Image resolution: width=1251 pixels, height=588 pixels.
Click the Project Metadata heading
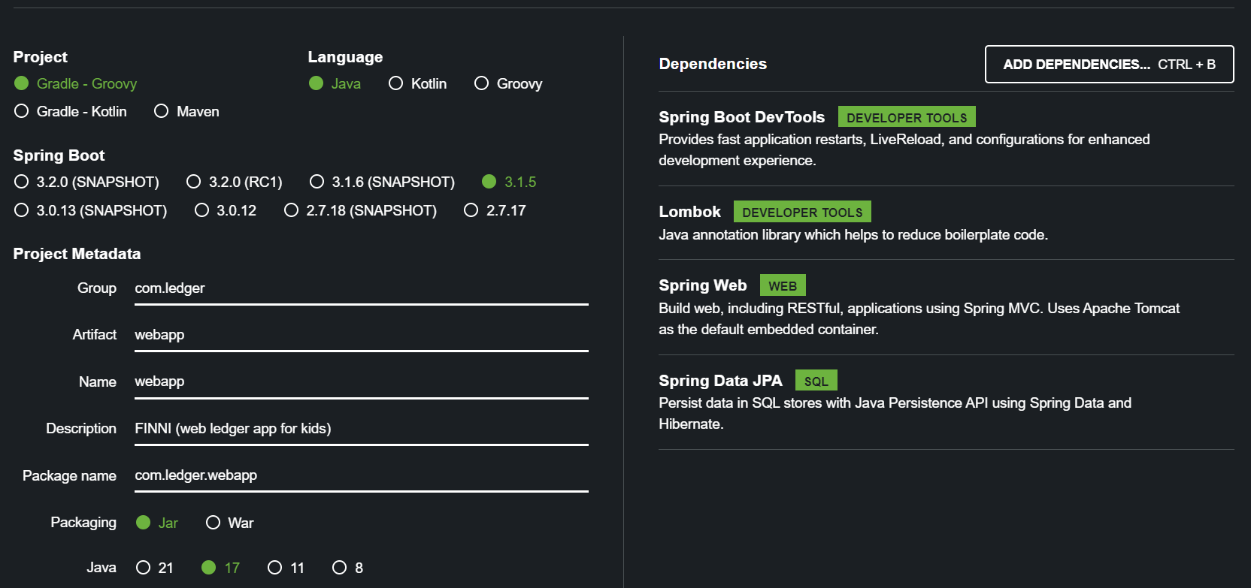point(77,254)
